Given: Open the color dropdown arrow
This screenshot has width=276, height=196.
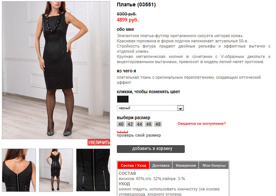Looking at the screenshot, I should point(180,108).
